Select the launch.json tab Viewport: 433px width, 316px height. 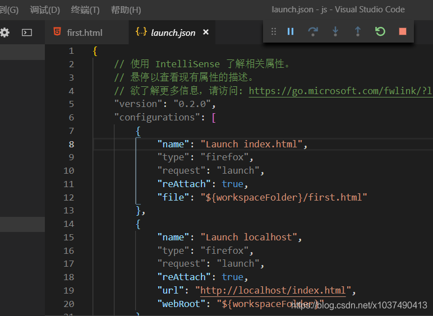coord(173,33)
